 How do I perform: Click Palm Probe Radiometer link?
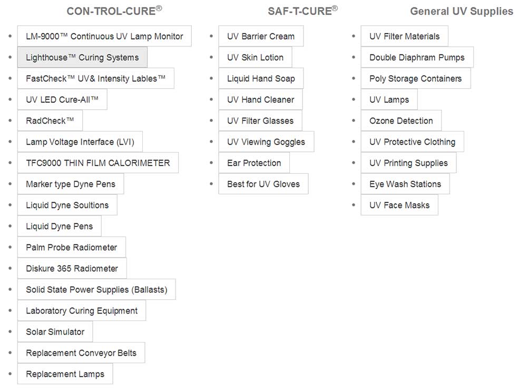click(x=72, y=248)
